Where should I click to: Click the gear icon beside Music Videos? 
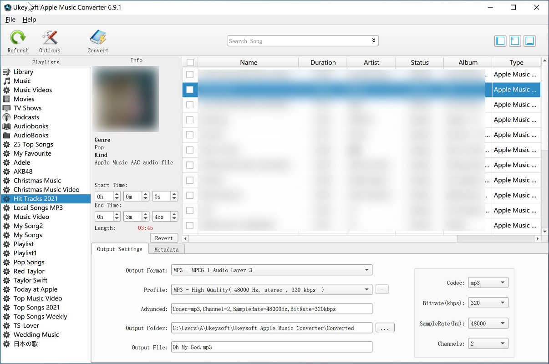(x=6, y=90)
